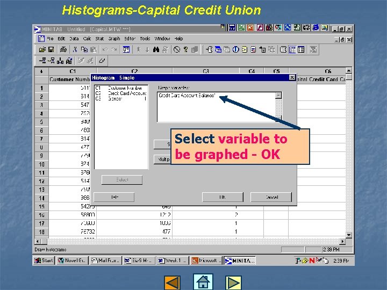Click the Edit Last Dialog icon
The image size is (387, 290).
(x=126, y=49)
